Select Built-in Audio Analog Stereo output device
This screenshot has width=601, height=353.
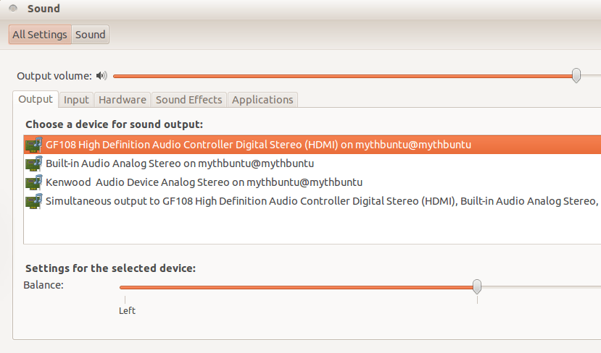pyautogui.click(x=312, y=163)
